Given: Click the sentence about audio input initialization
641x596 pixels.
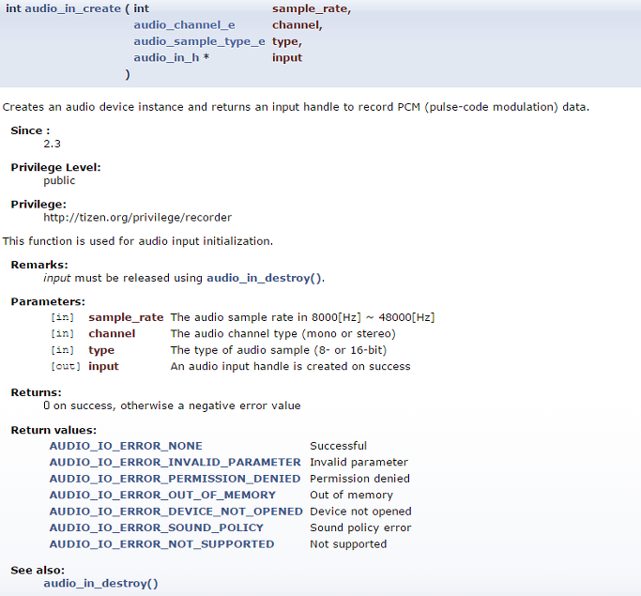Looking at the screenshot, I should 138,241.
